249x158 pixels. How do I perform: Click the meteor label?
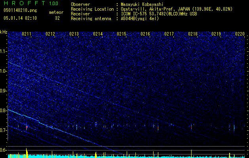pyautogui.click(x=56, y=12)
